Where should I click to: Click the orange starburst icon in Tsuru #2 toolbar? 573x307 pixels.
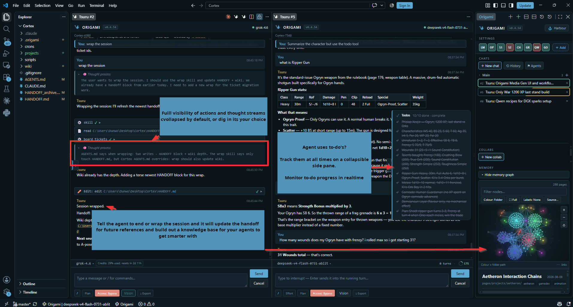(x=228, y=17)
